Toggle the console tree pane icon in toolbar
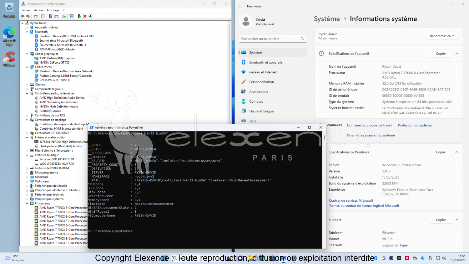Image resolution: width=469 pixels, height=264 pixels. [36, 16]
